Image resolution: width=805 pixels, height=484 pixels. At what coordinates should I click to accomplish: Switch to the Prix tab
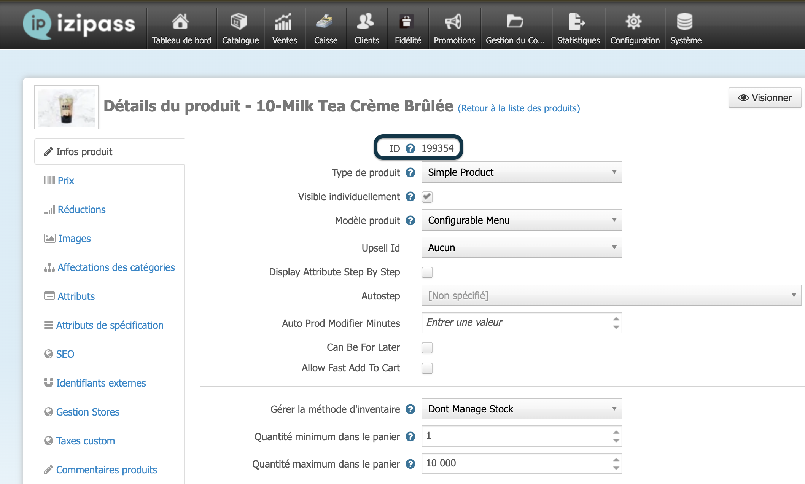(x=66, y=181)
